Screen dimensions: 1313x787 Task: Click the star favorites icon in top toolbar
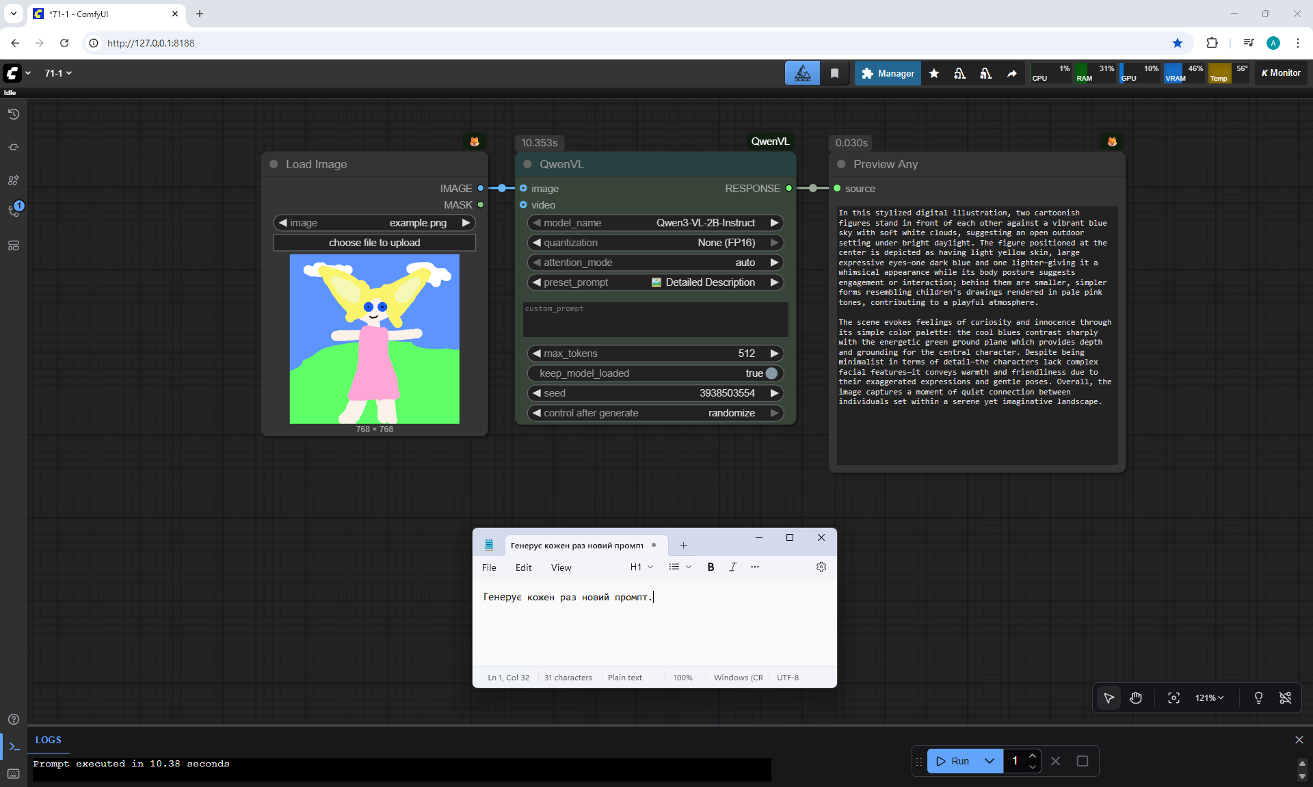(x=934, y=73)
